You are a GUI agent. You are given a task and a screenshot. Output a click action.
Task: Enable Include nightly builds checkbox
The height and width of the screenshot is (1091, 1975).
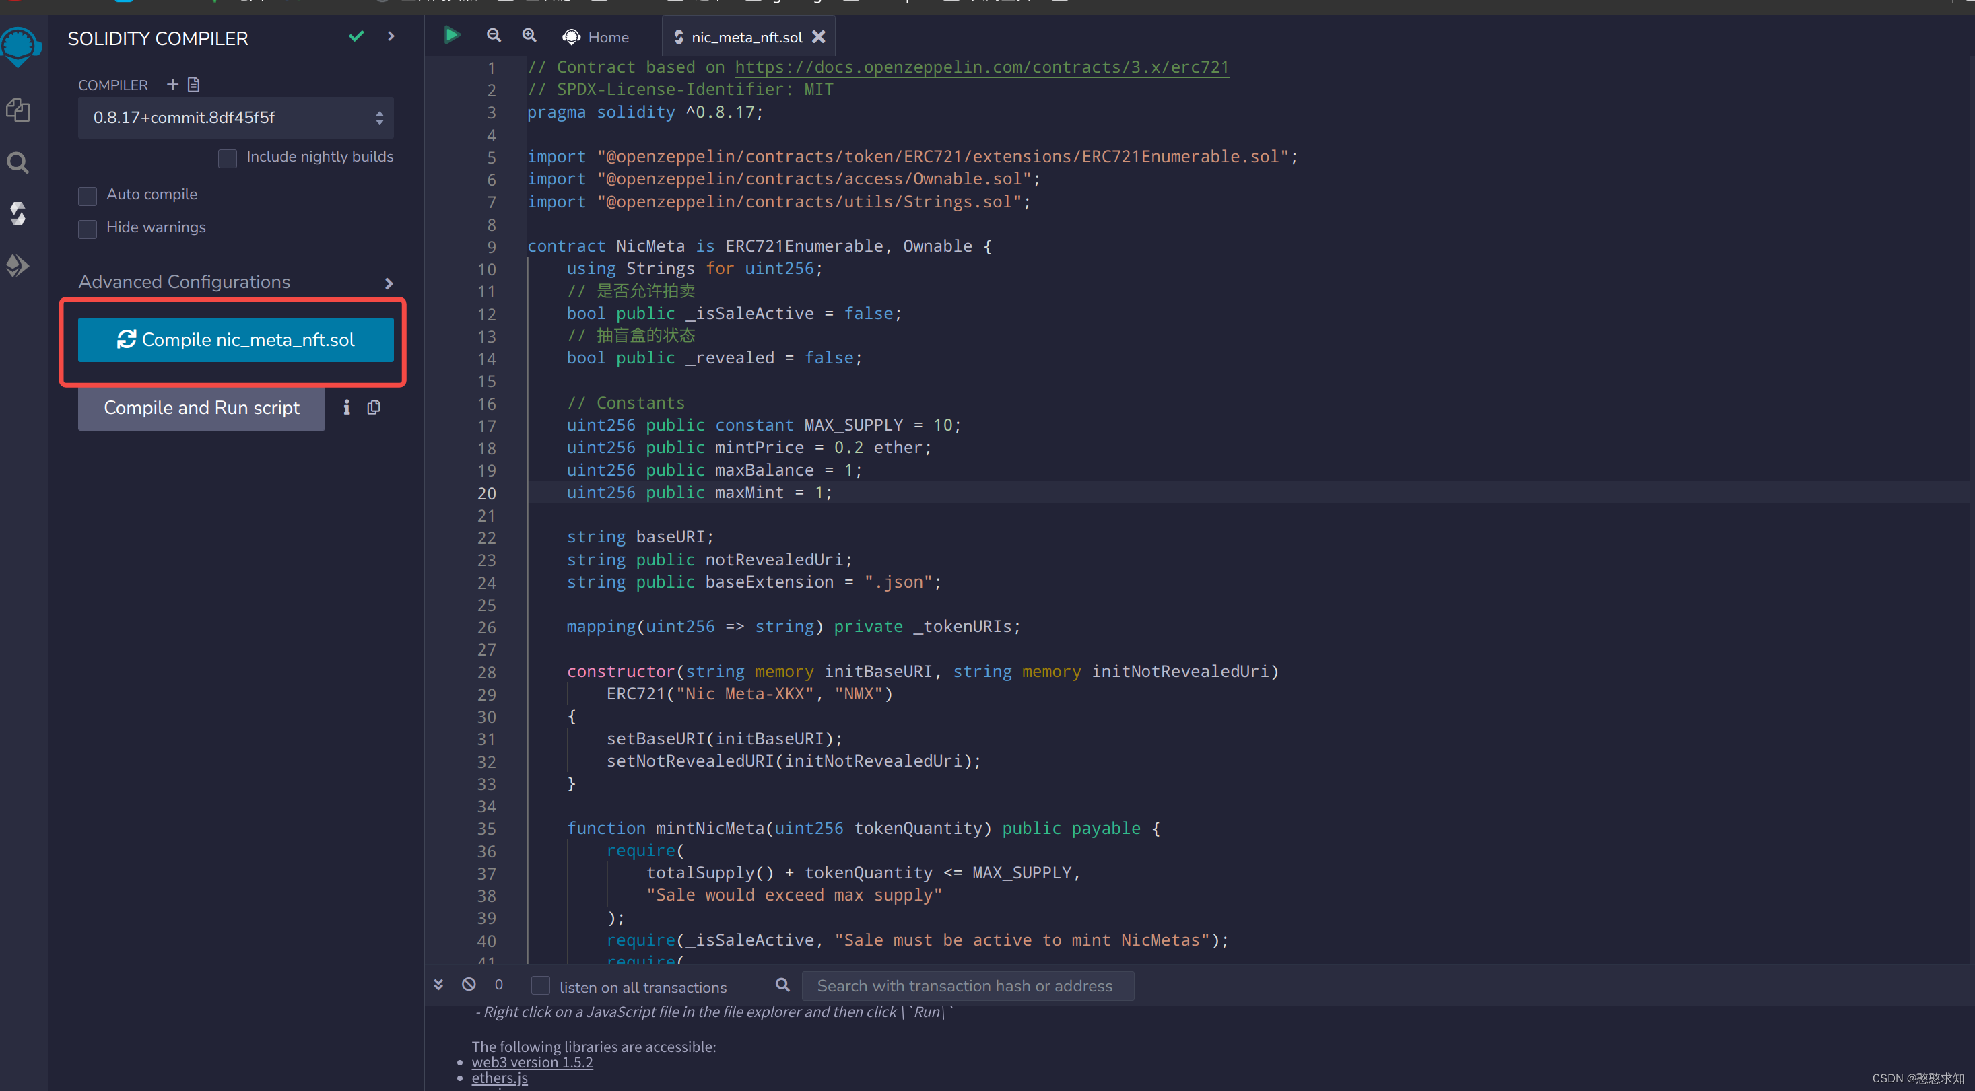click(227, 157)
